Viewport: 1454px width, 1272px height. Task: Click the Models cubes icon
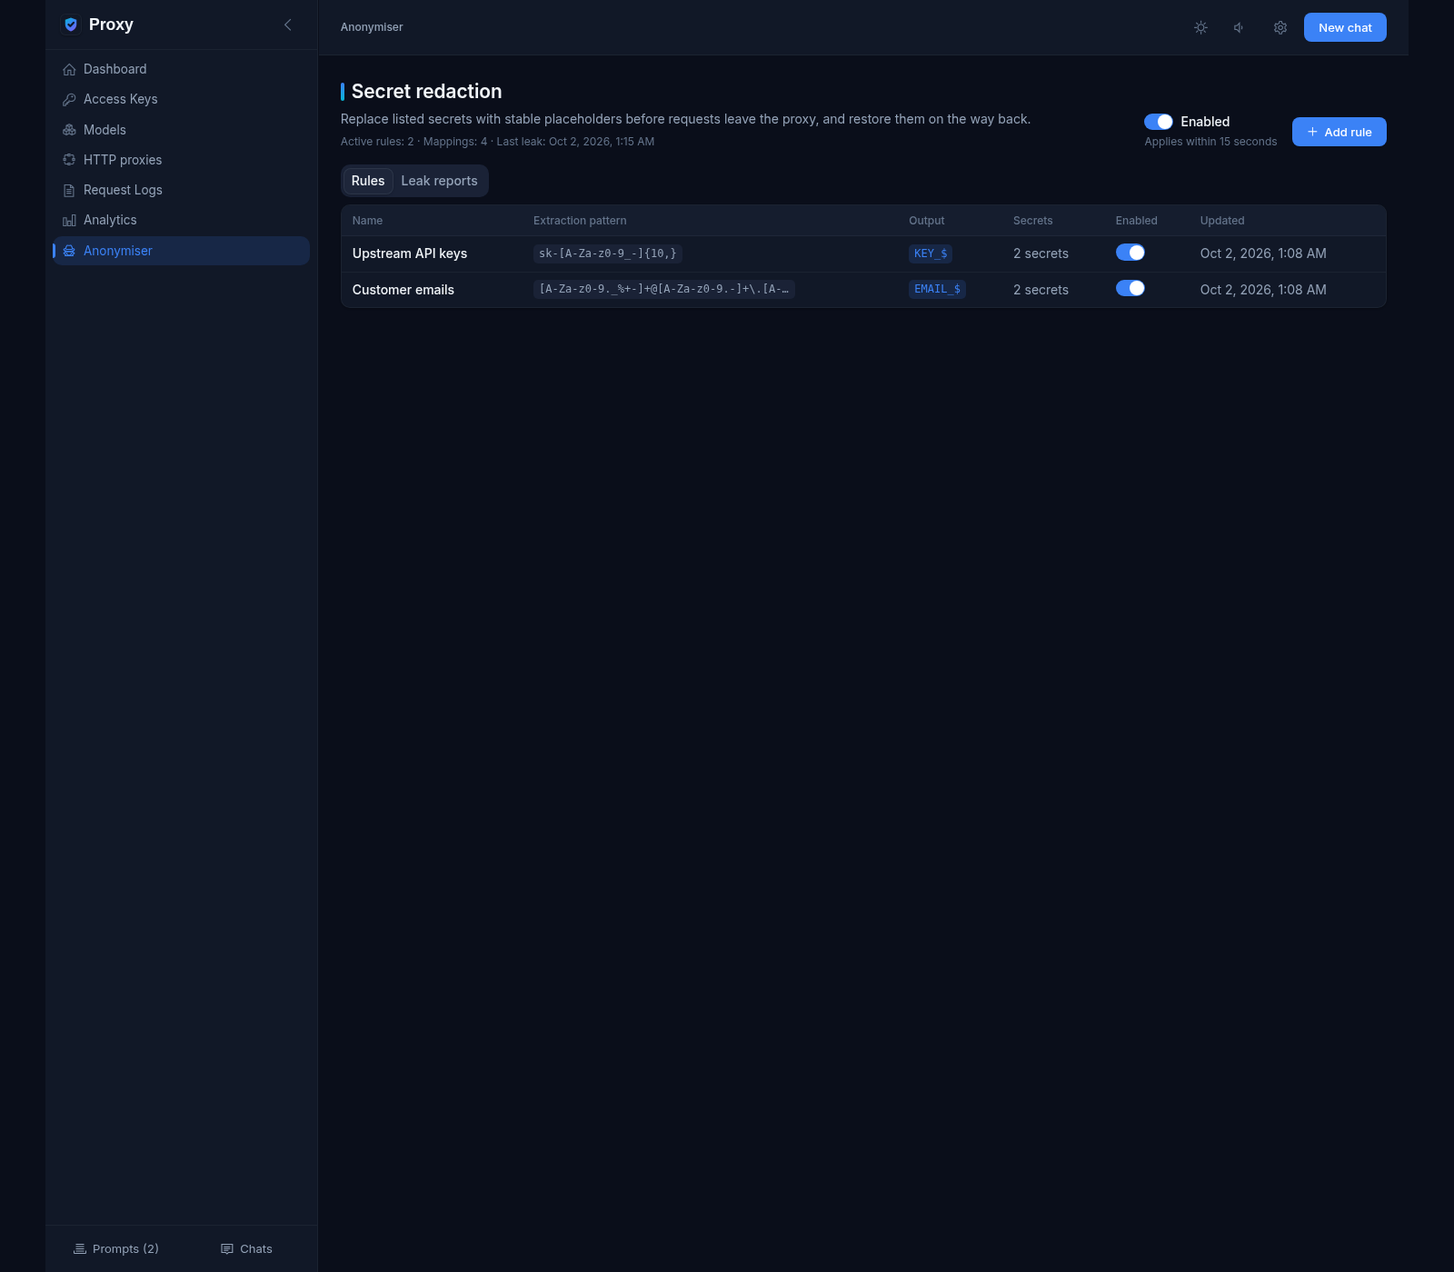(69, 130)
